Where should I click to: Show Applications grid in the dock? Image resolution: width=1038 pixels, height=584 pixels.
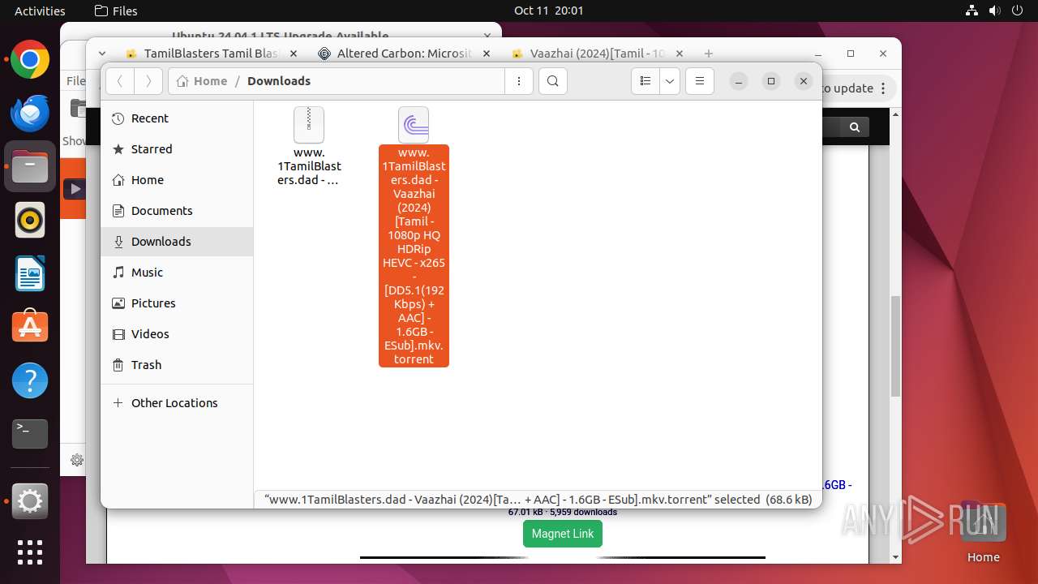click(30, 552)
